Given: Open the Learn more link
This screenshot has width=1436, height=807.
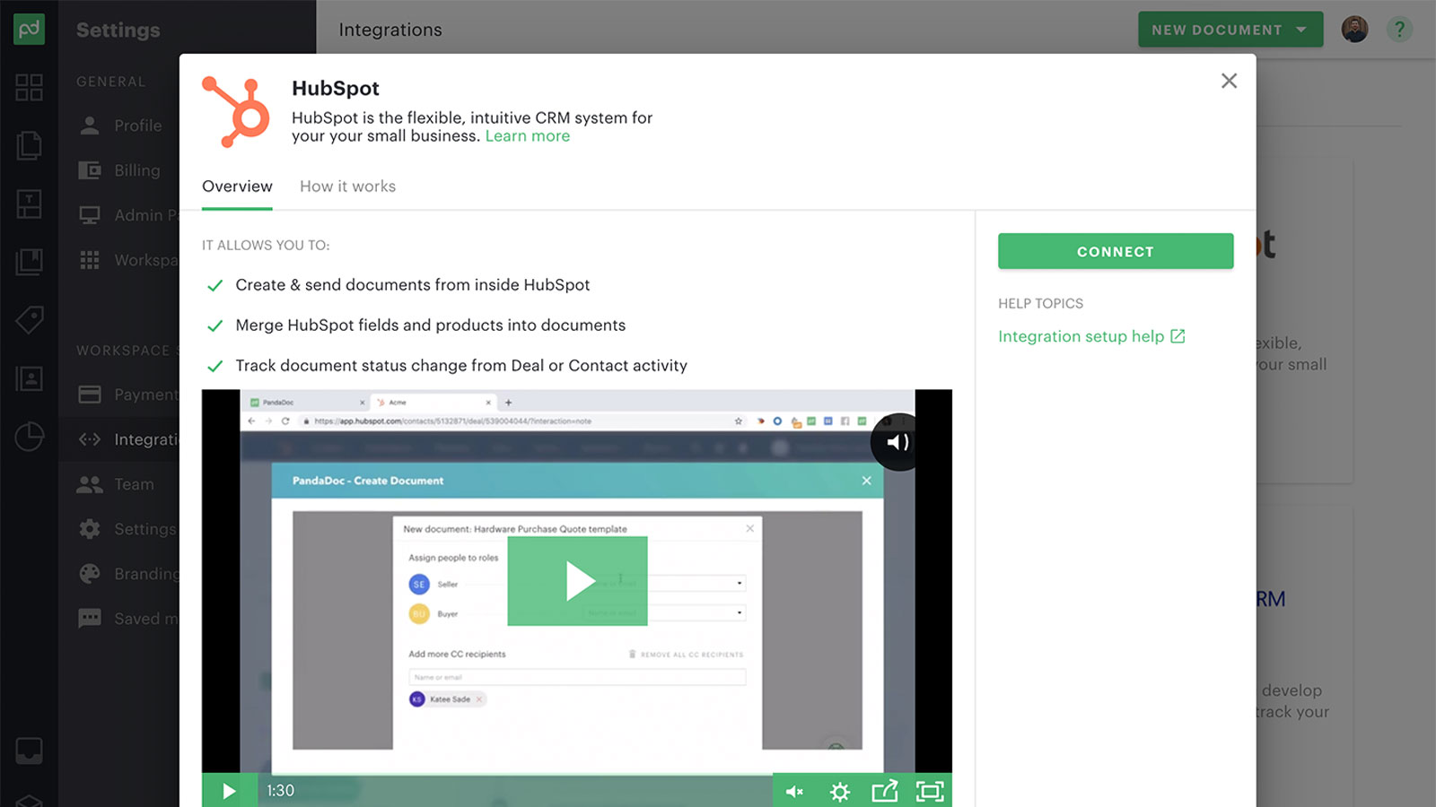Looking at the screenshot, I should (x=528, y=136).
